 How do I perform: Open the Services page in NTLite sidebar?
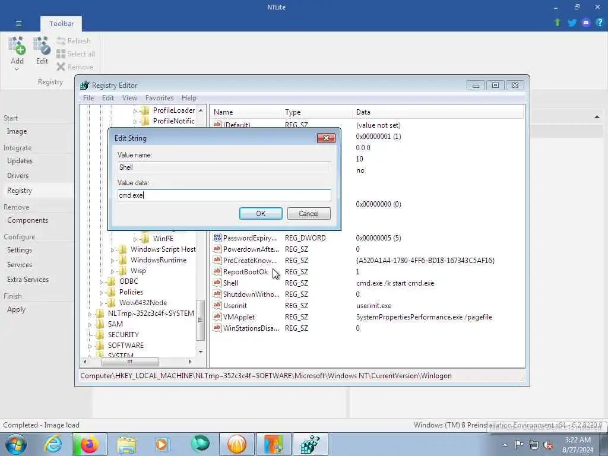tap(20, 265)
